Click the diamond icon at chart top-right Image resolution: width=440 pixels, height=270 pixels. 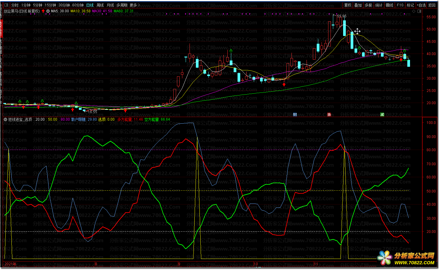click(414, 11)
